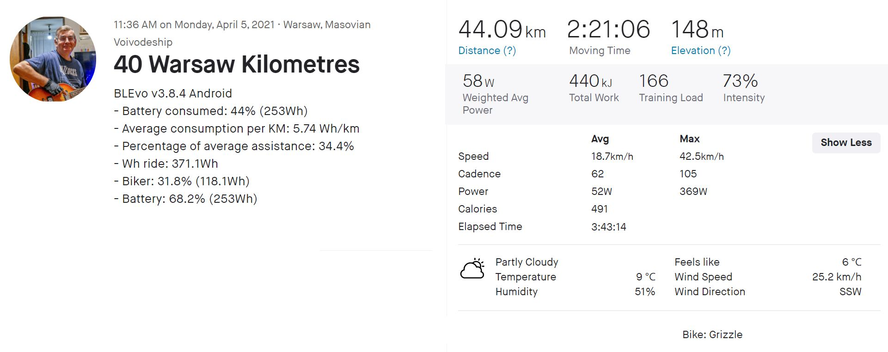Select the 440 kJ Total Work stat
This screenshot has width=888, height=352.
pyautogui.click(x=590, y=82)
